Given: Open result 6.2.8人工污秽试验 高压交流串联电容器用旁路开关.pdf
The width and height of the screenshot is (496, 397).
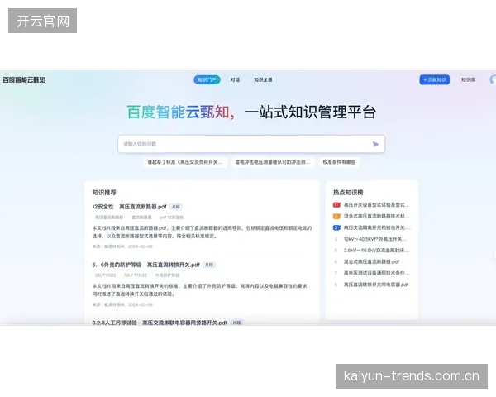Looking at the screenshot, I should [160, 323].
